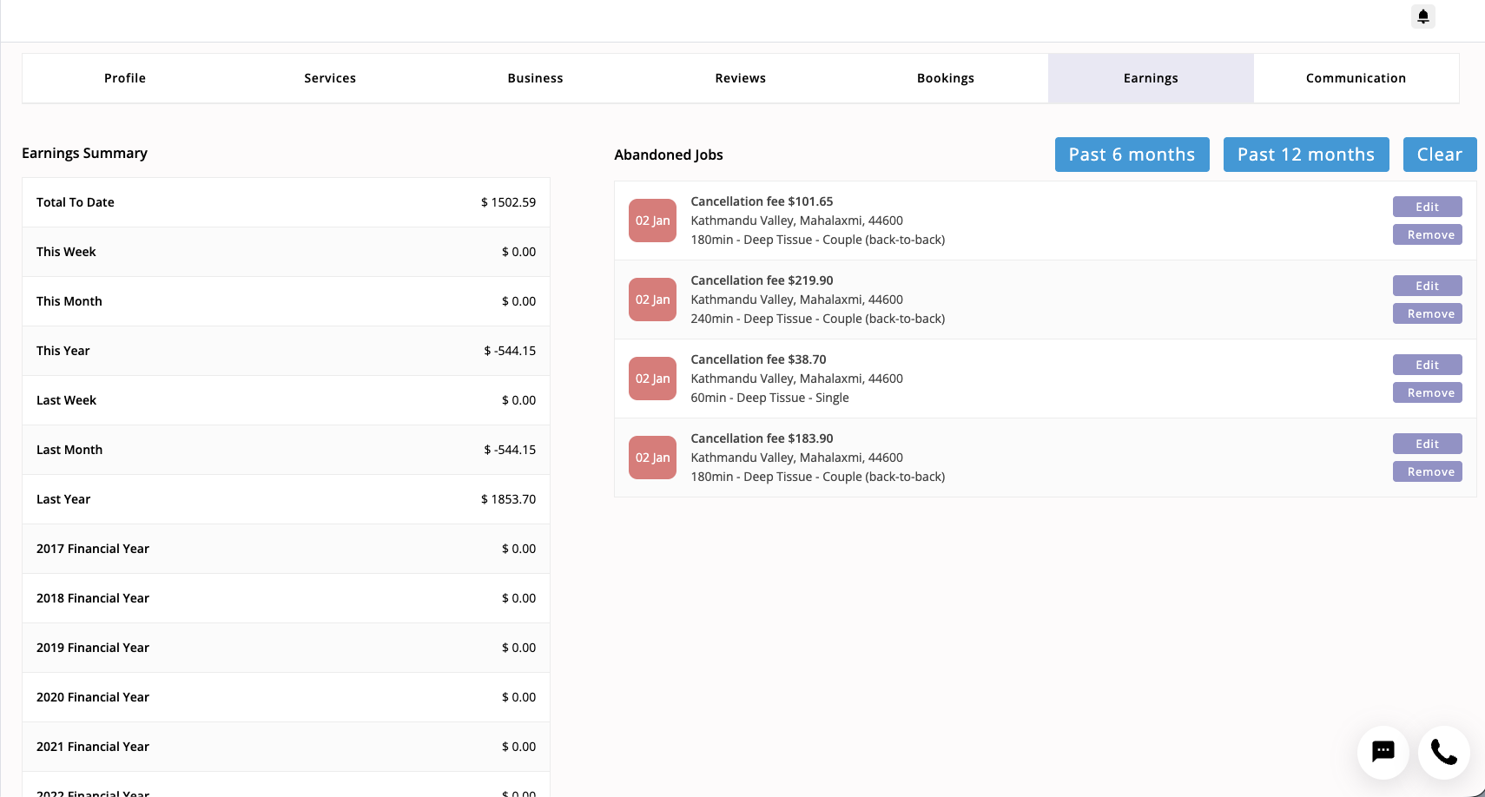Click the 2019 Financial Year label
The width and height of the screenshot is (1485, 797).
click(x=93, y=648)
